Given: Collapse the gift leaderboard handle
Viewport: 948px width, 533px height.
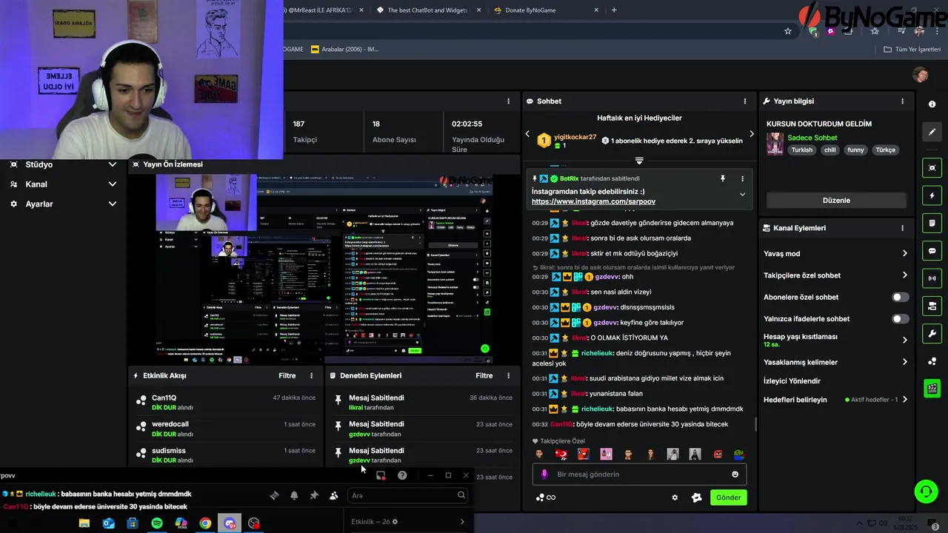Looking at the screenshot, I should 639,161.
